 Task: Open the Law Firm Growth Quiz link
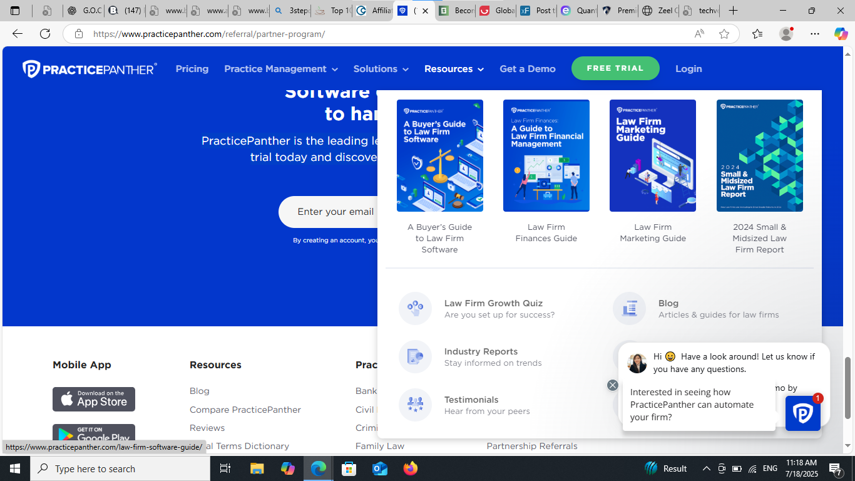pyautogui.click(x=493, y=303)
